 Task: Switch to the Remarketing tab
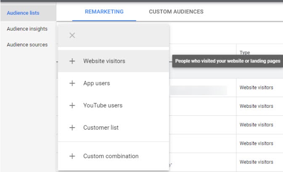click(x=104, y=12)
